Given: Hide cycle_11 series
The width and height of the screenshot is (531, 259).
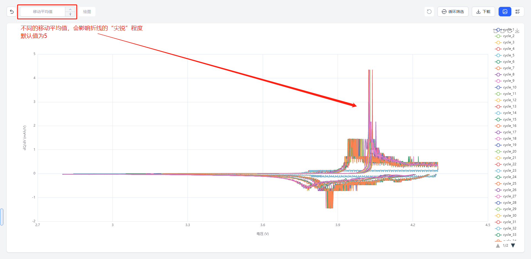Looking at the screenshot, I should coord(506,94).
